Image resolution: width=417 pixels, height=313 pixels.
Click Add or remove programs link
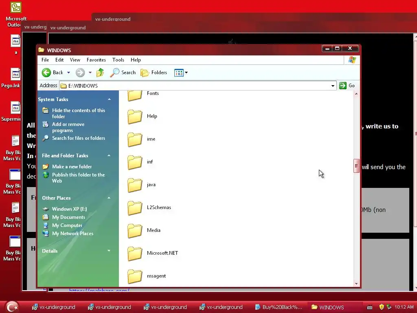click(68, 127)
